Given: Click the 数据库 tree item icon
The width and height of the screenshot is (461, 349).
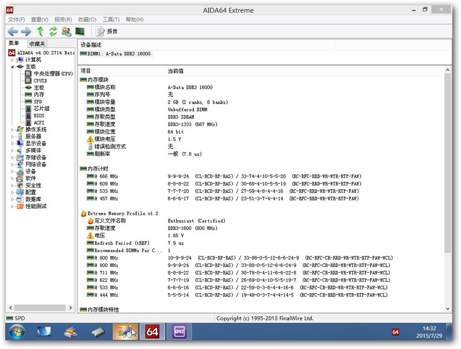Looking at the screenshot, I should click(20, 199).
